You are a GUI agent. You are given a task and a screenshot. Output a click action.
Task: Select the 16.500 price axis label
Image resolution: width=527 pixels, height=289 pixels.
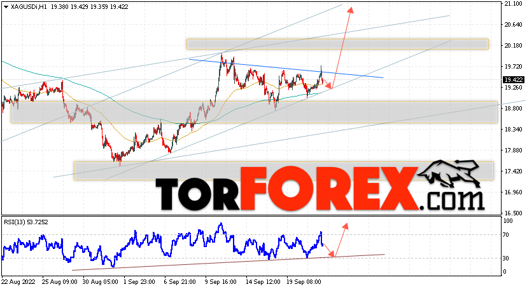point(513,213)
